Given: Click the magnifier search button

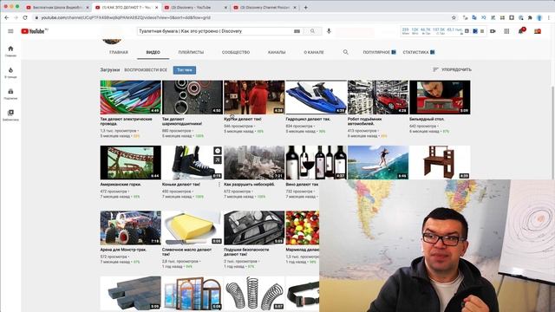Looking at the screenshot, I should point(312,31).
